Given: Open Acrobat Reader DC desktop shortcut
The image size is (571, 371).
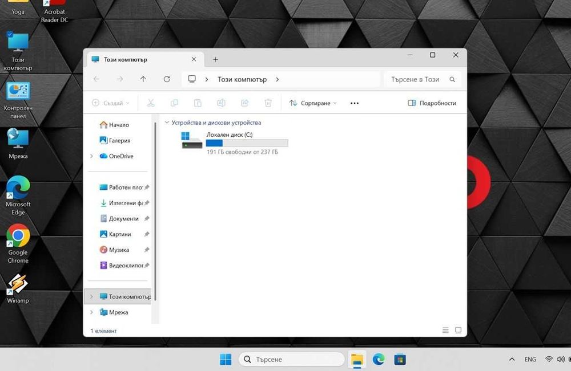Looking at the screenshot, I should [x=55, y=12].
